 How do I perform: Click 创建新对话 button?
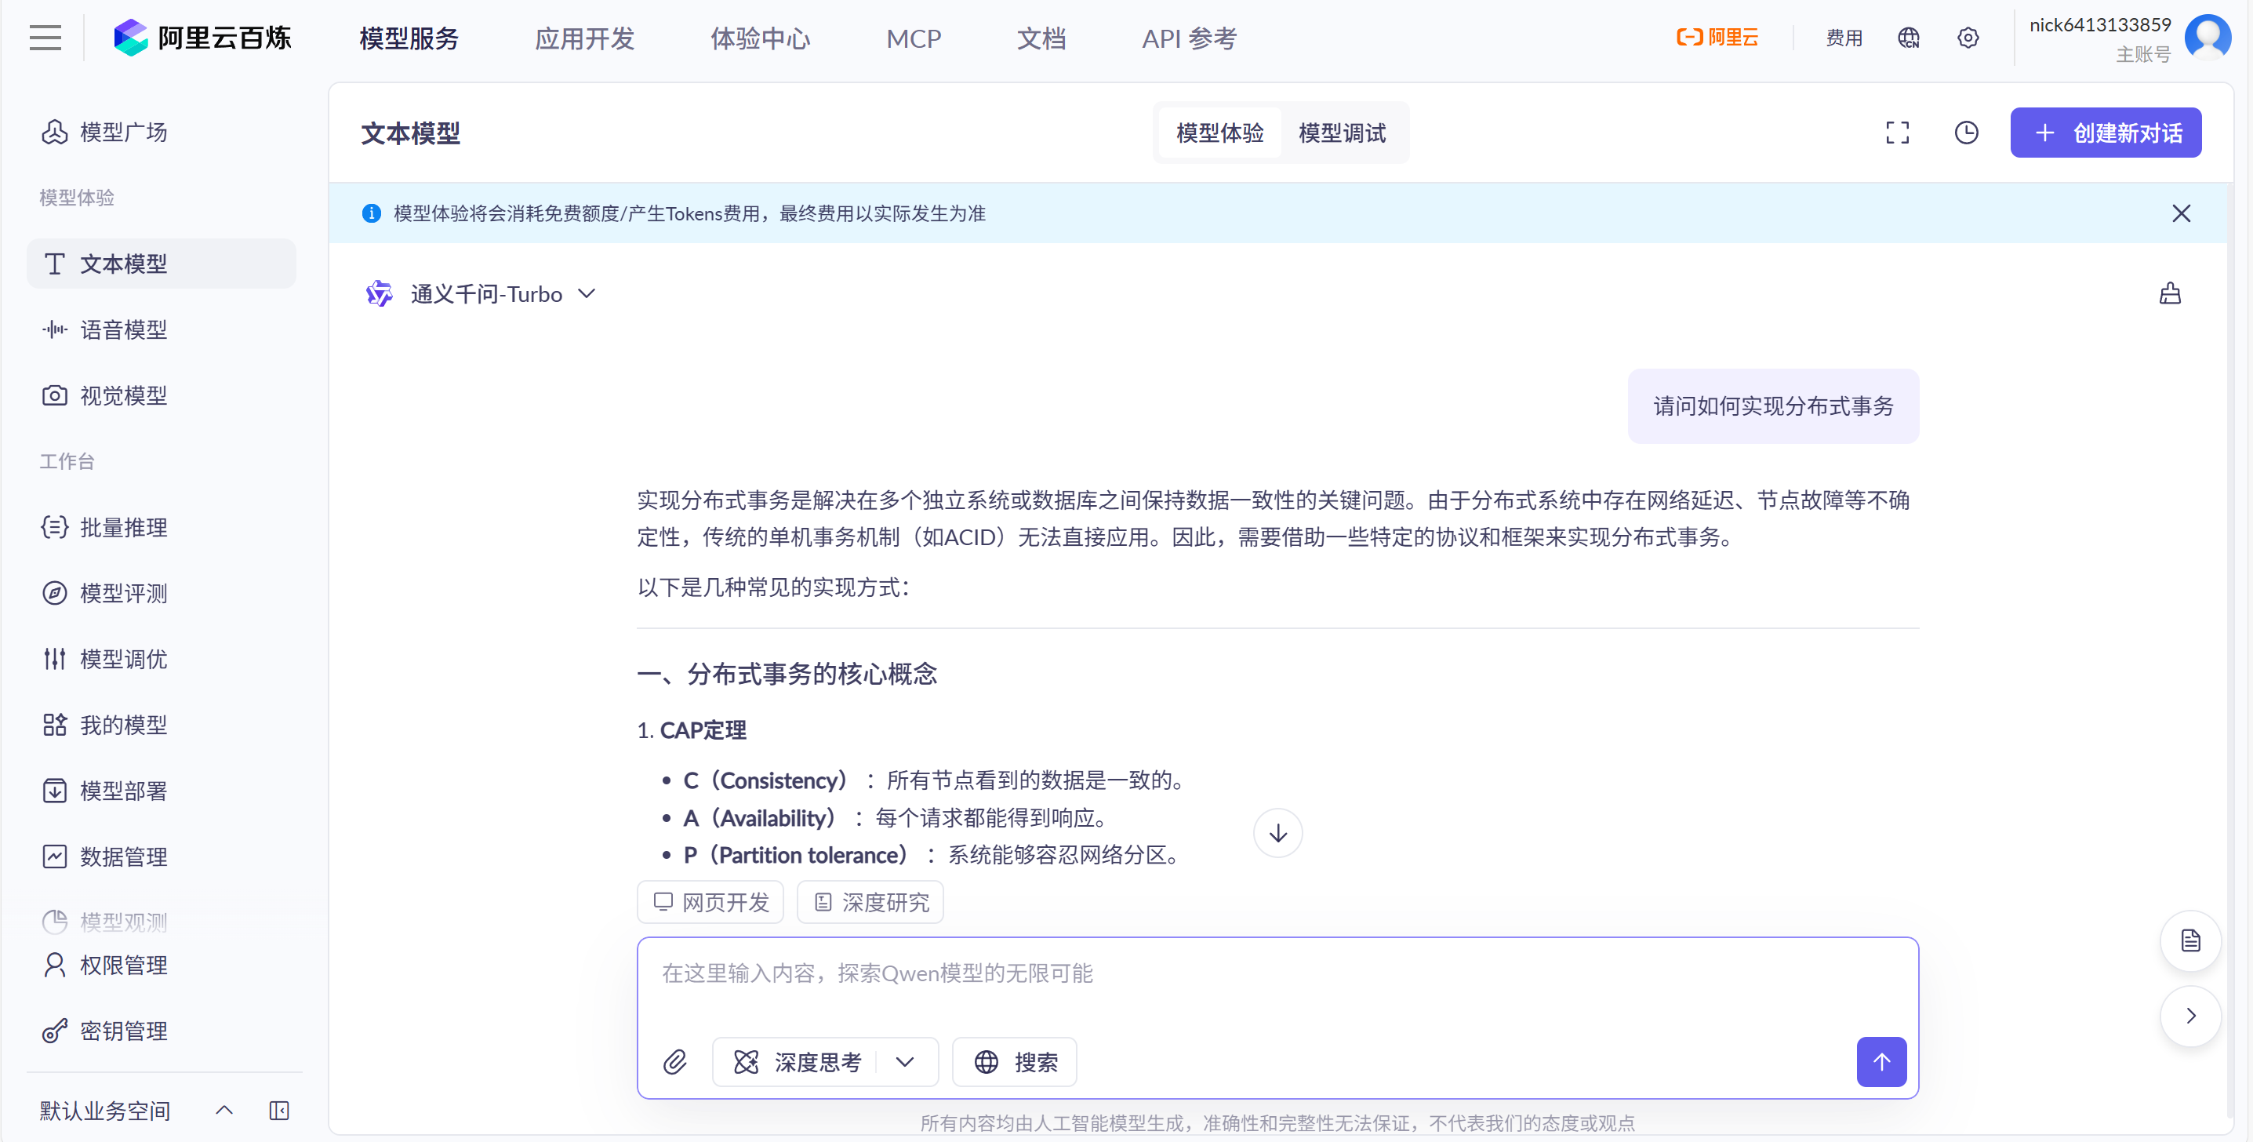click(2106, 133)
